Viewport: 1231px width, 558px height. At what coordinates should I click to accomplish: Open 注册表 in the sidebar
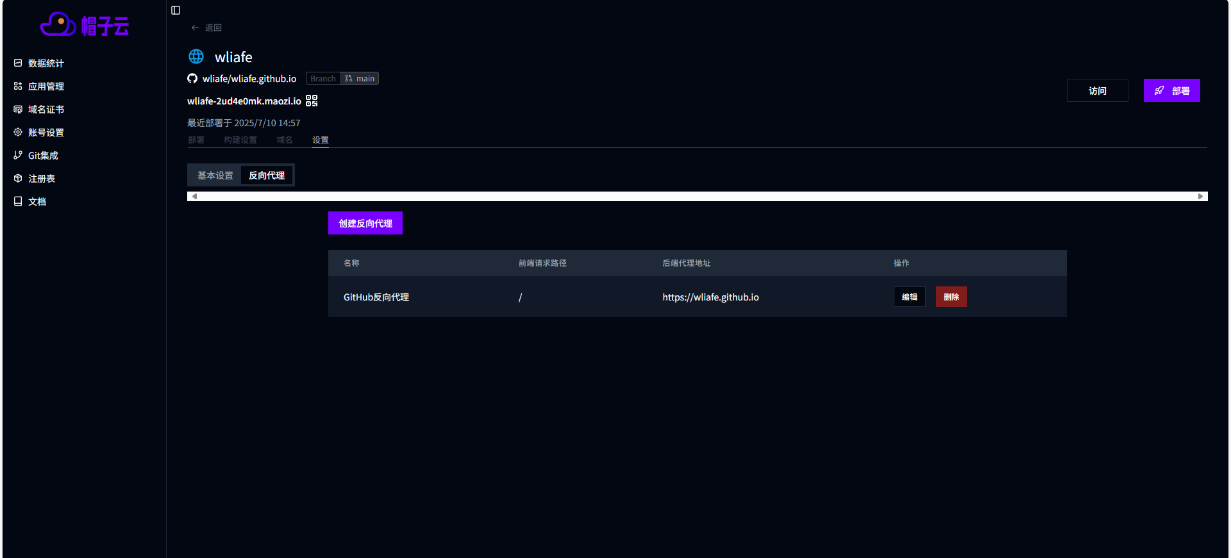[x=41, y=179]
